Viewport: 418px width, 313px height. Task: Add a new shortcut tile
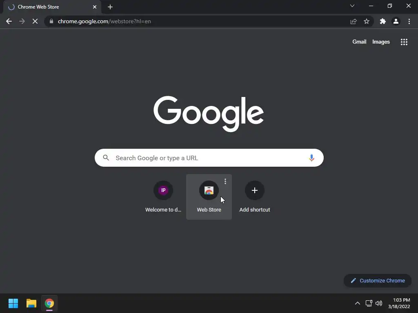255,197
